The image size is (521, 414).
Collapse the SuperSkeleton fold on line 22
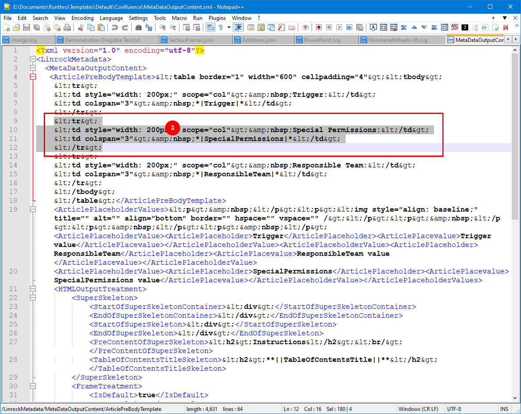[33, 298]
